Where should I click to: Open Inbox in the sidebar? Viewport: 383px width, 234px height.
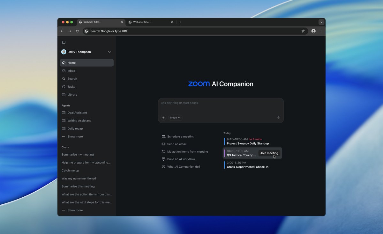click(87, 71)
